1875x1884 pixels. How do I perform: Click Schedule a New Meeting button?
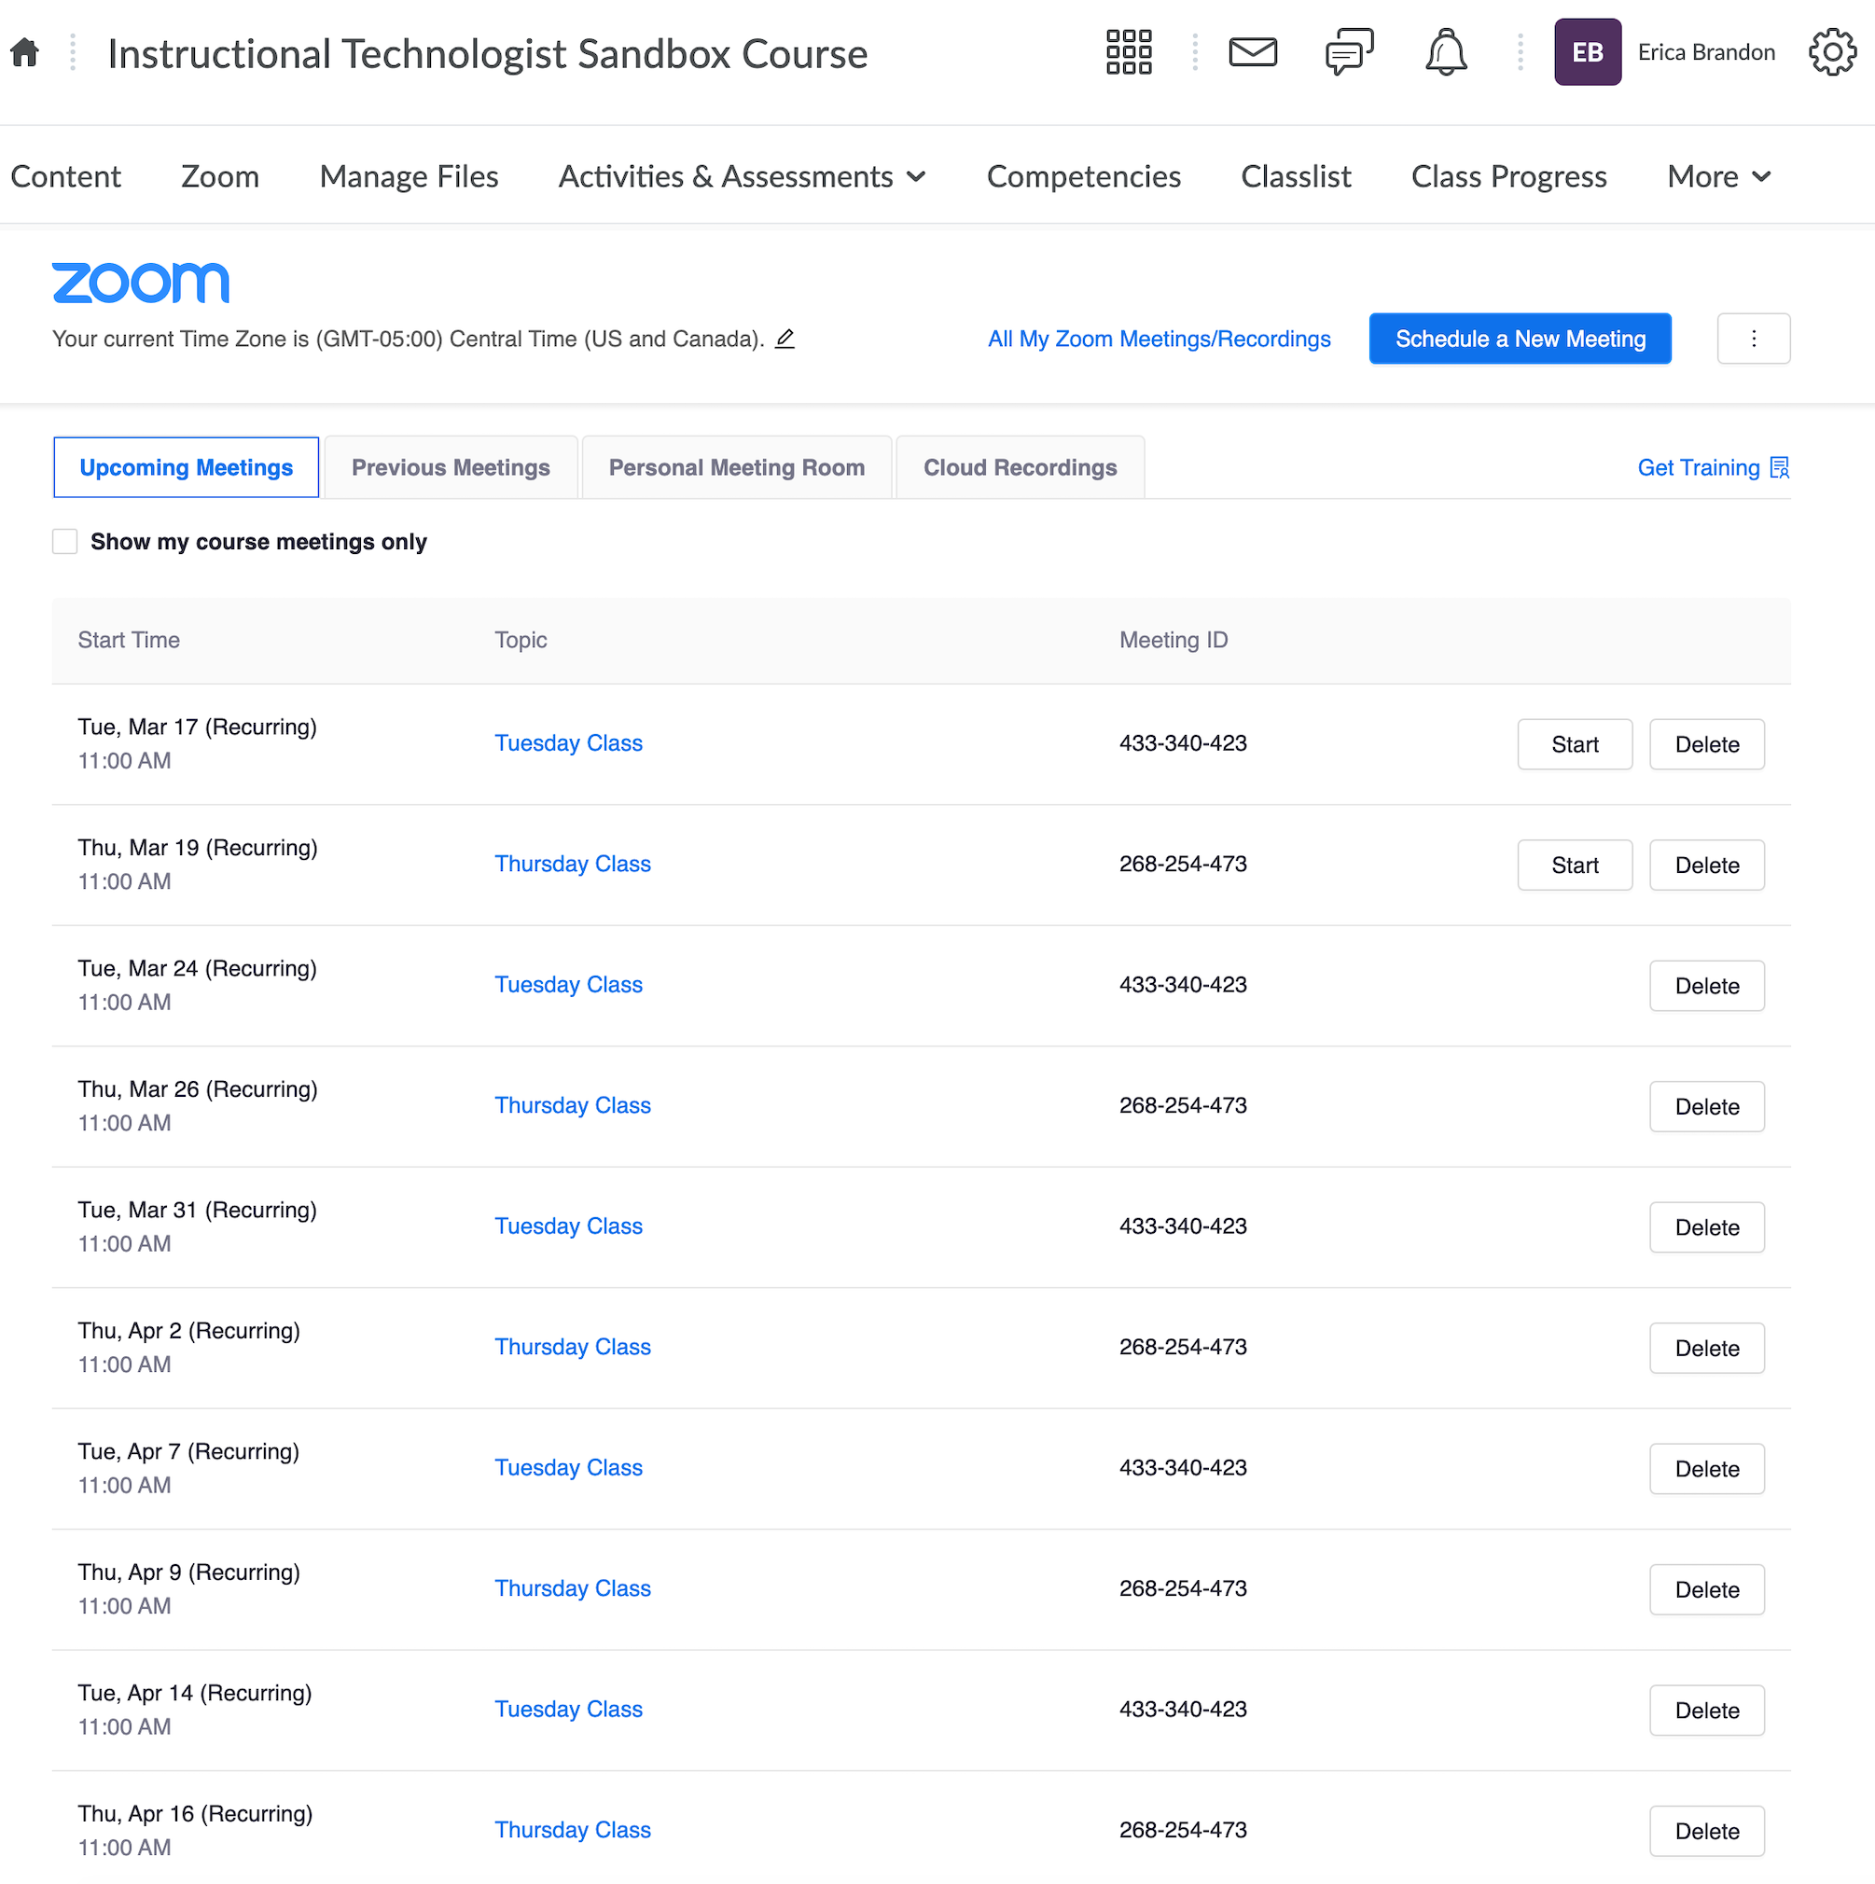1520,339
